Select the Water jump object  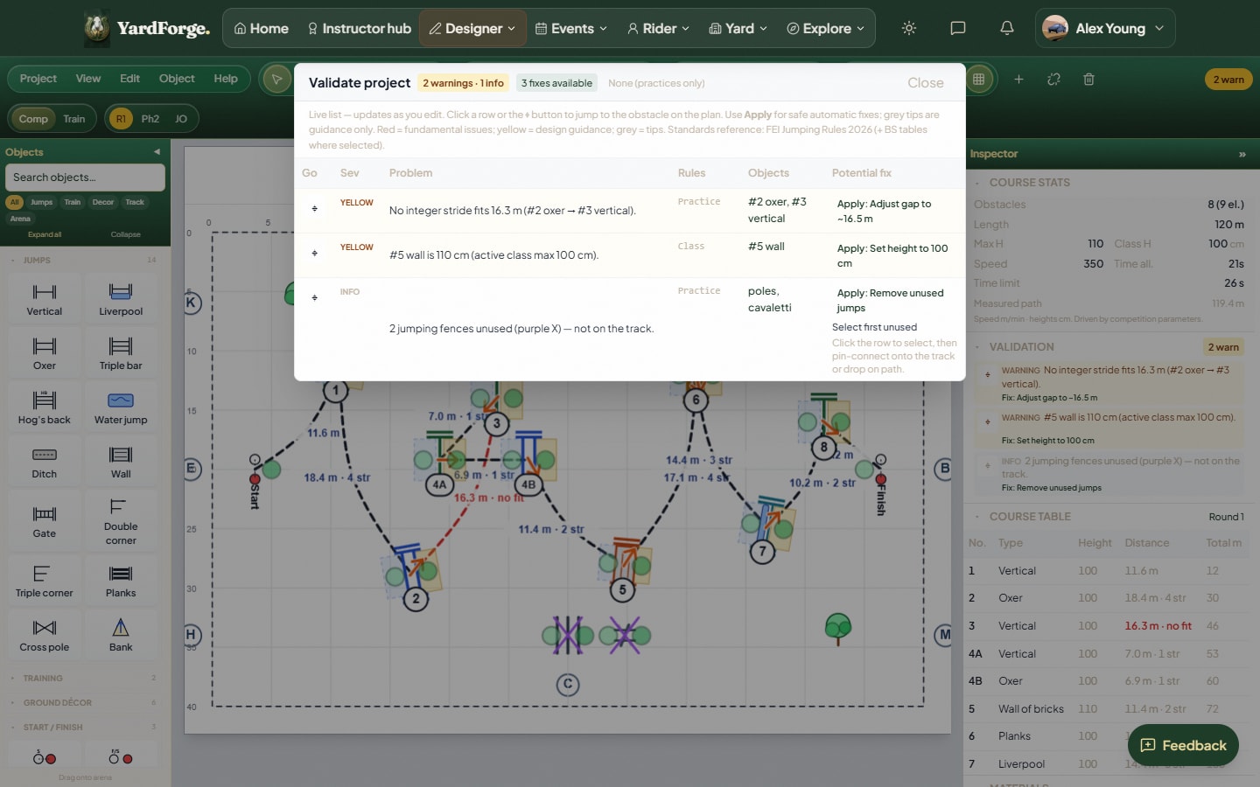[x=121, y=407]
